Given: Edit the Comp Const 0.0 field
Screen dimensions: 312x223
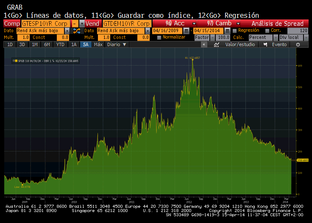Looking at the screenshot, I should 63,38.
